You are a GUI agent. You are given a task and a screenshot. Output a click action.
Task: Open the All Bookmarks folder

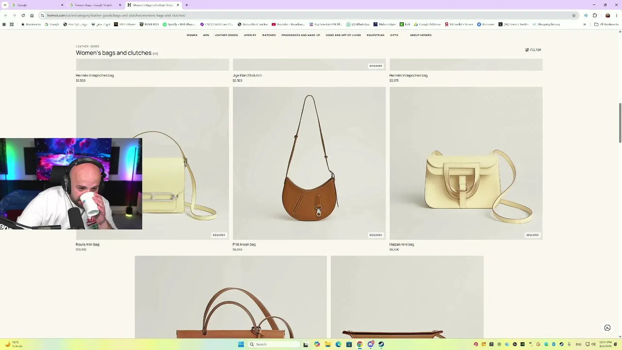coord(606,24)
